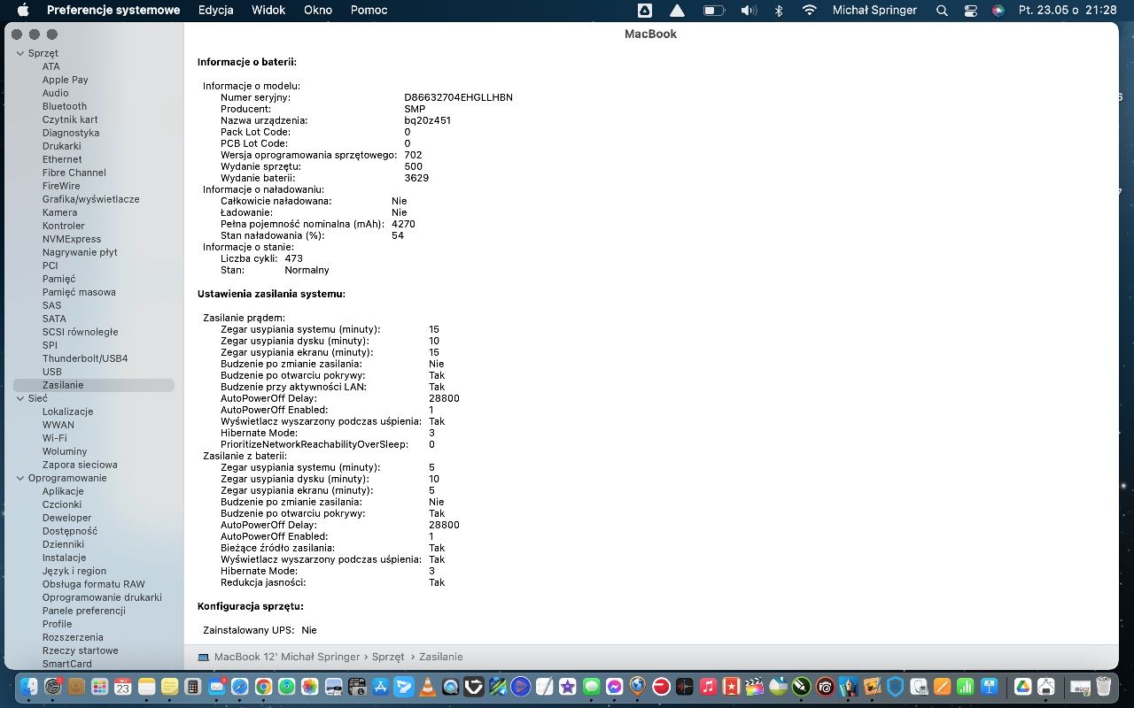Open Google Drive from the Dock
This screenshot has height=708, width=1134.
pos(1022,687)
